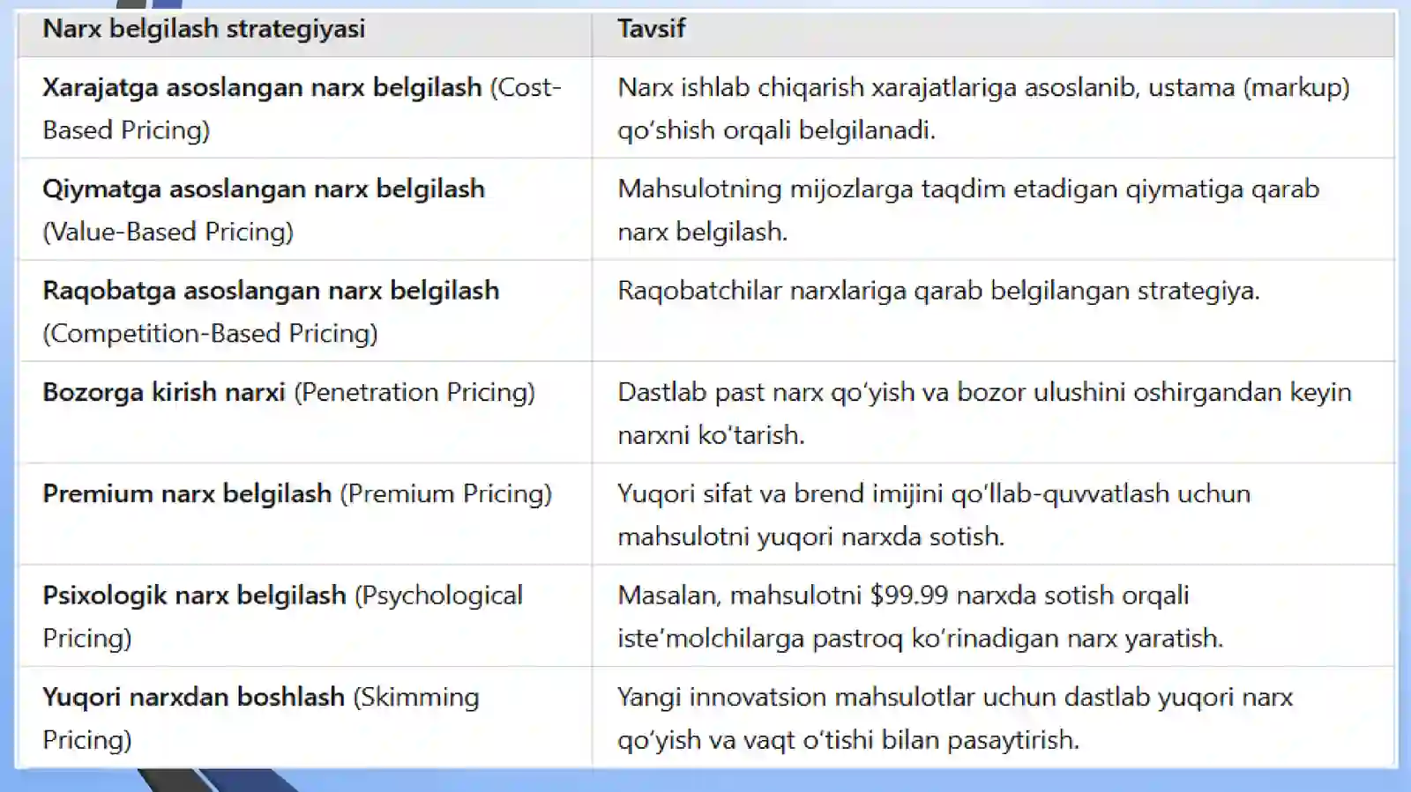This screenshot has width=1411, height=792.
Task: Click 'Raqobatchilar narxlariga qarab' description cell
Action: pos(993,311)
